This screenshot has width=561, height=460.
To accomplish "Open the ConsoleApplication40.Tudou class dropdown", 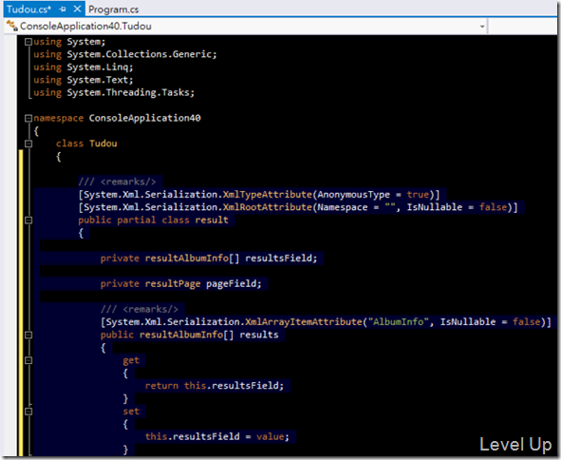I will [x=246, y=27].
